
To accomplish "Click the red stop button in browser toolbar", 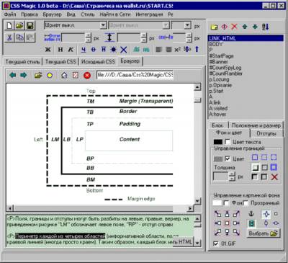I will pos(87,76).
